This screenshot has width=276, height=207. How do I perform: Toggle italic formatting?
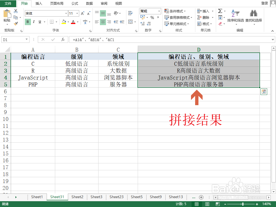coord(33,22)
